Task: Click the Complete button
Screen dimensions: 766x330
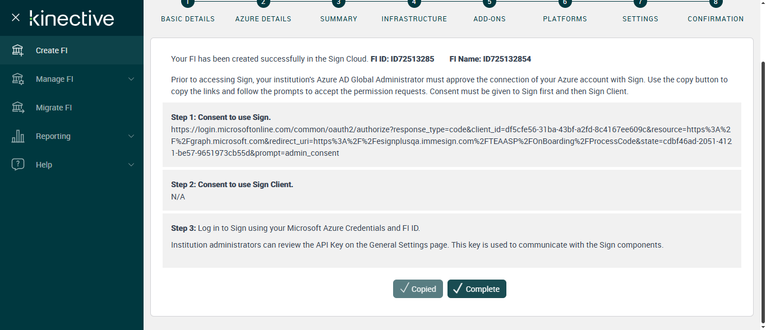Action: [x=477, y=289]
